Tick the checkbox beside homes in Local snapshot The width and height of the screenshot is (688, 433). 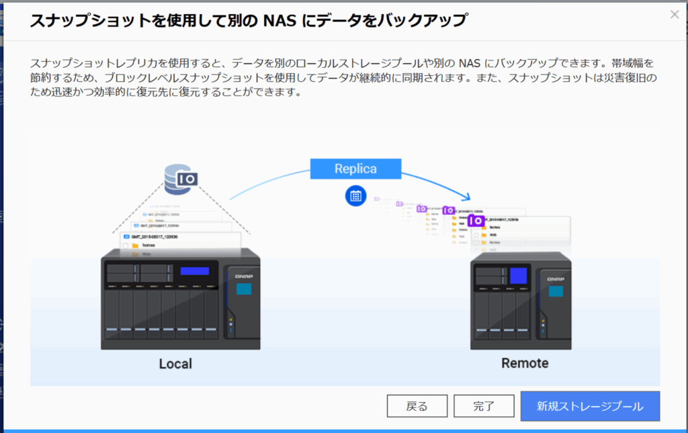125,246
